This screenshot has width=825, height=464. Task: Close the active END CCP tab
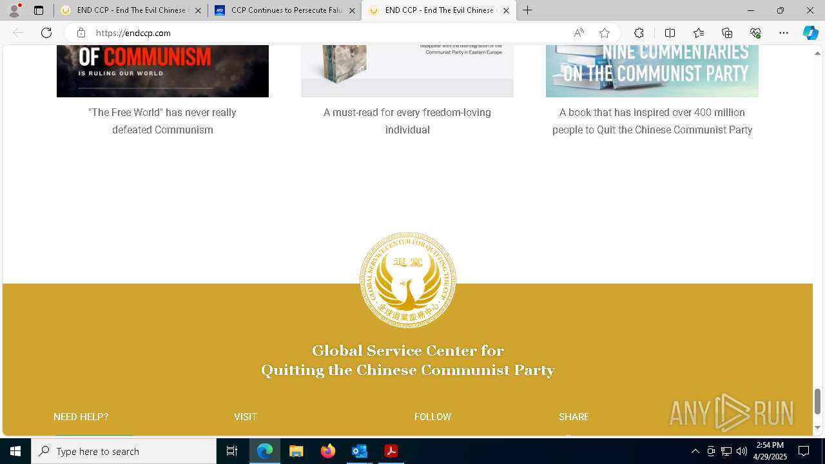(506, 10)
